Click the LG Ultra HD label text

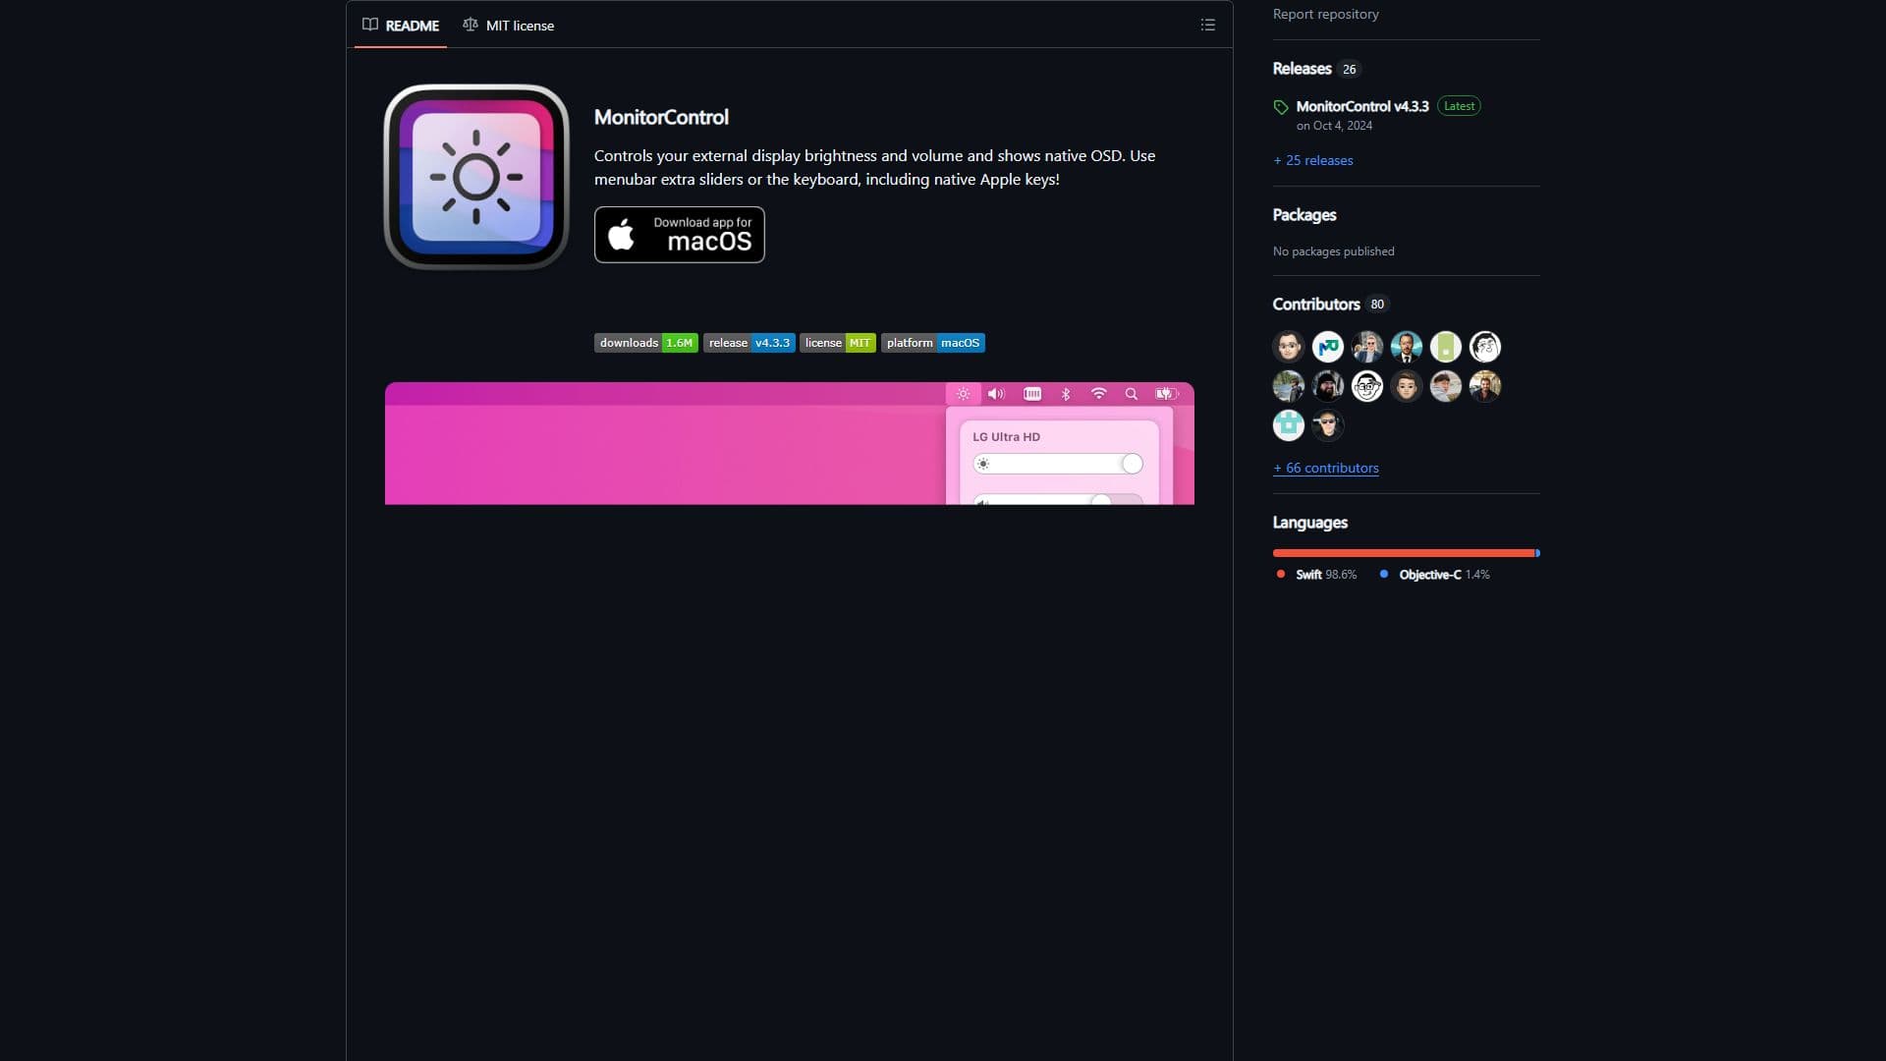[1006, 437]
